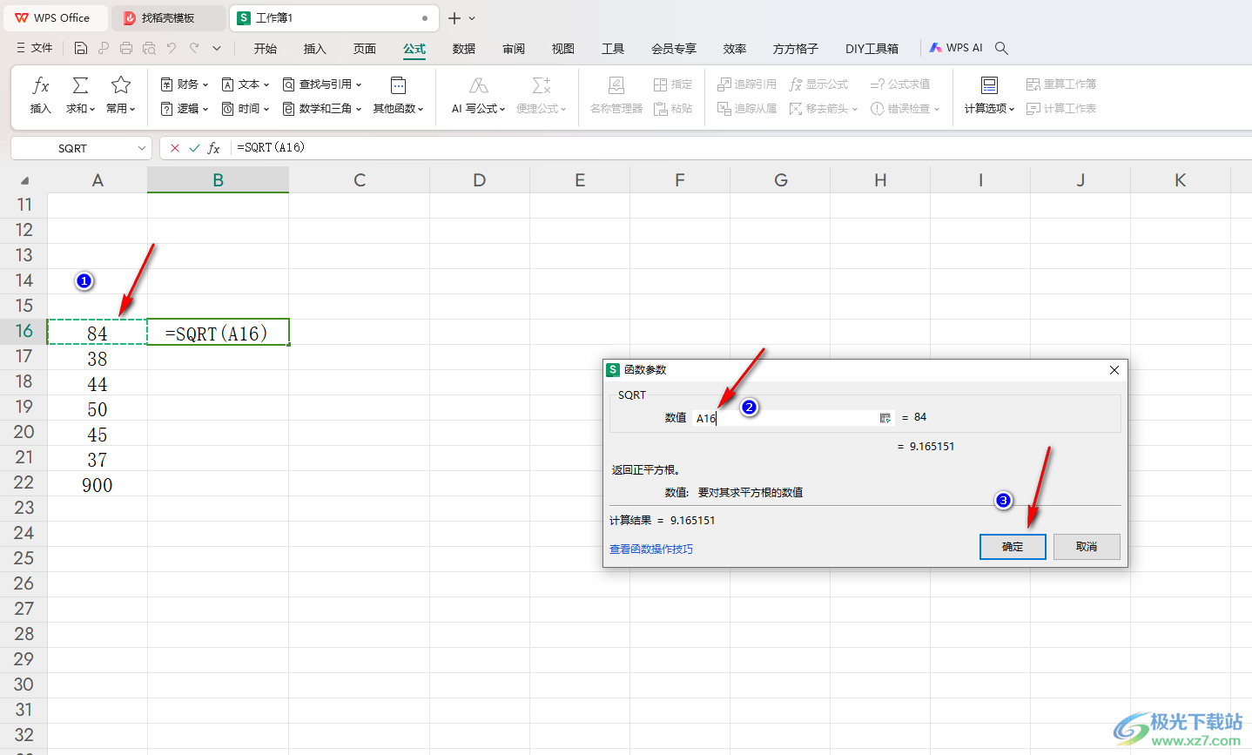Open the 财务 financial functions dropdown
This screenshot has width=1252, height=755.
(185, 84)
